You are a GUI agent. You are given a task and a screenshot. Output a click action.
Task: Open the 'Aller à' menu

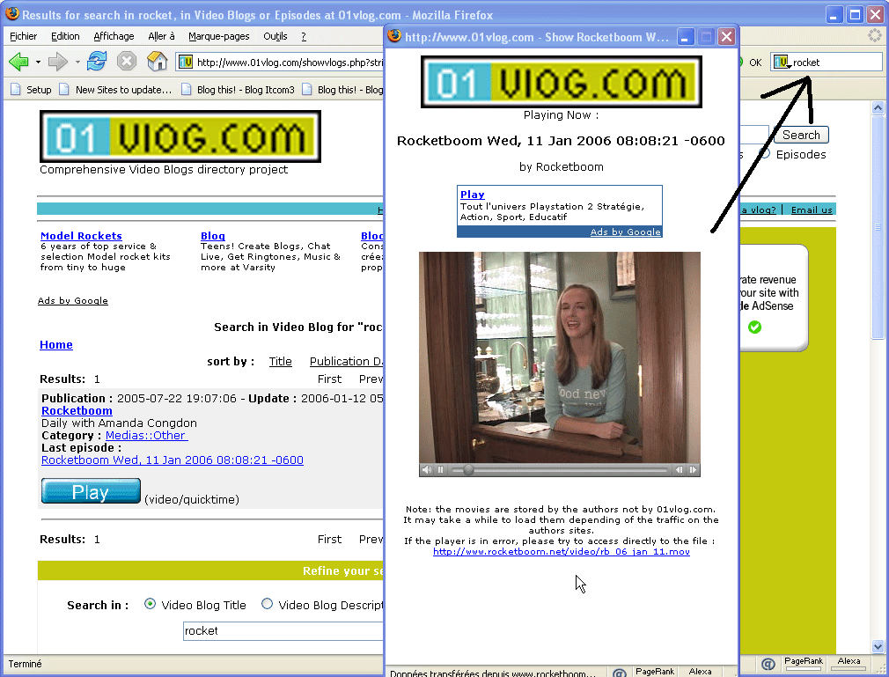tap(162, 36)
